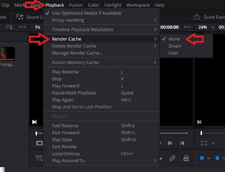The image size is (225, 172).
Task: Open transform overlay dropdown arrow
Action: point(213,143)
